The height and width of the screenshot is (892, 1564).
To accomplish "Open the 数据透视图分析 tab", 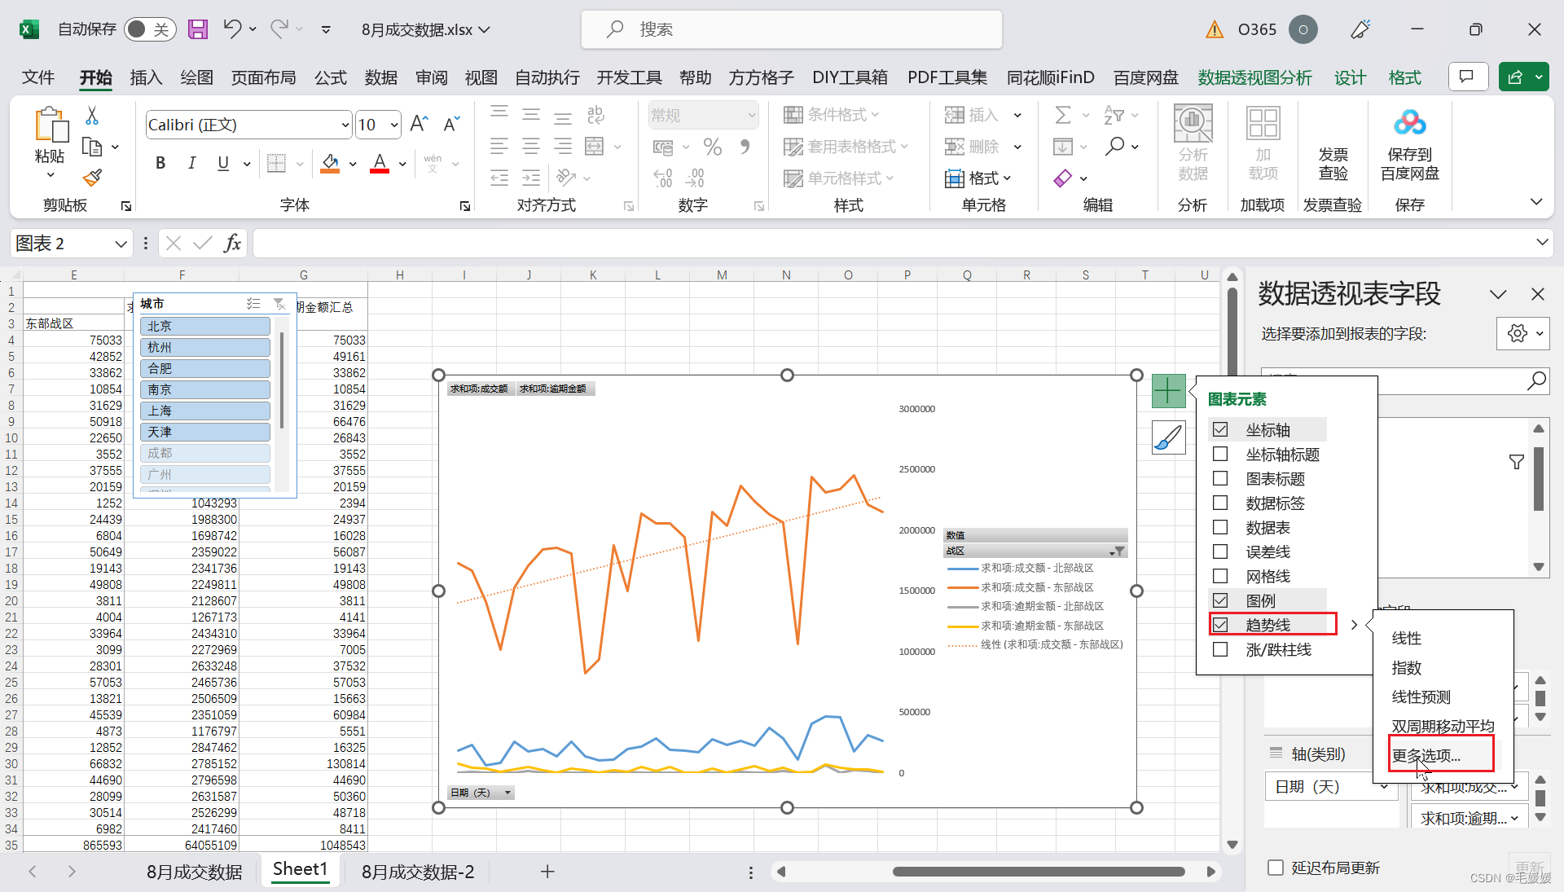I will 1254,77.
